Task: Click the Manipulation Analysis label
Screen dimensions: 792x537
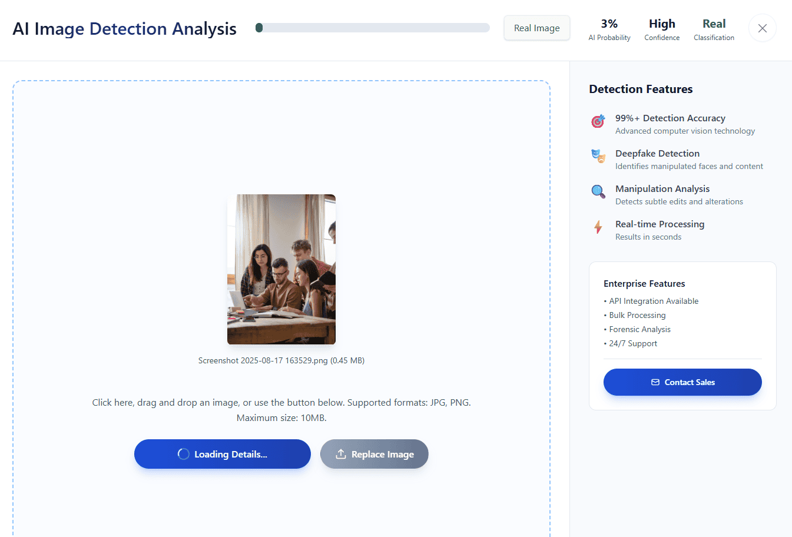Action: pyautogui.click(x=662, y=189)
